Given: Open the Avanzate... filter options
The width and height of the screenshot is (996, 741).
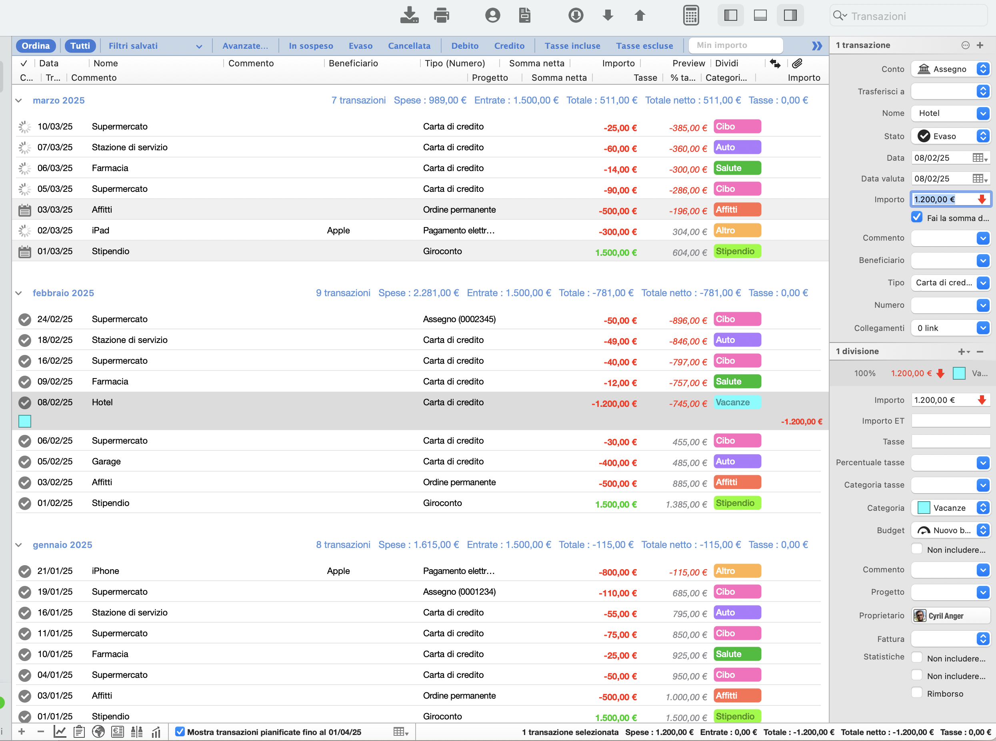Looking at the screenshot, I should [x=246, y=45].
